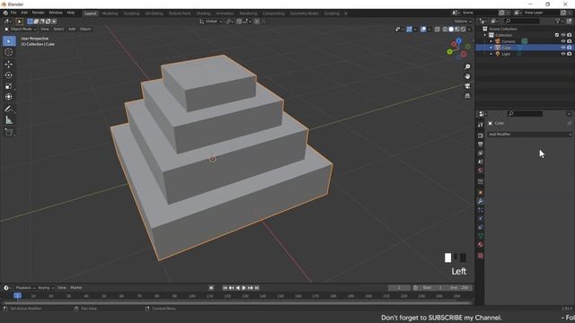Image resolution: width=575 pixels, height=323 pixels.
Task: Open the Playback dropdown in timeline
Action: [x=25, y=288]
